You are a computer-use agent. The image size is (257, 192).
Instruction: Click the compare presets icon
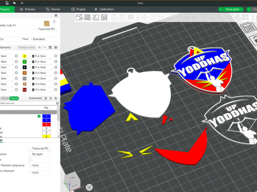pos(56,98)
